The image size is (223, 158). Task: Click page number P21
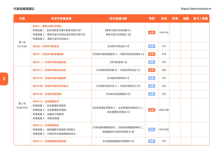pos(164,78)
